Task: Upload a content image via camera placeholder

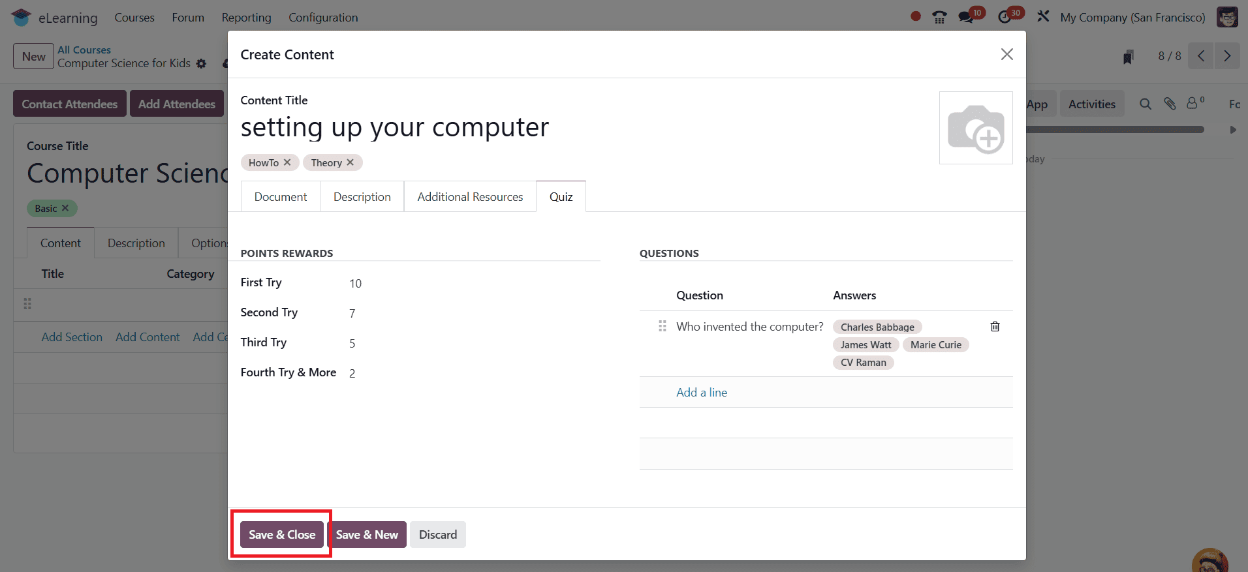Action: (x=976, y=128)
